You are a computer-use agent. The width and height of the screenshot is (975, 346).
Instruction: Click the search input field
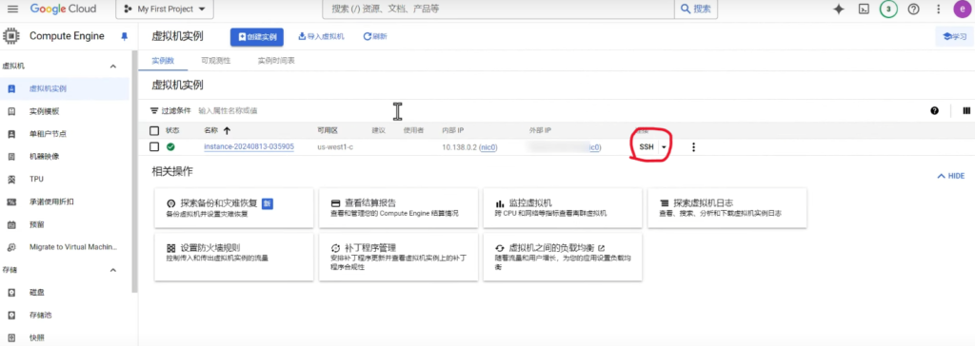coord(498,10)
